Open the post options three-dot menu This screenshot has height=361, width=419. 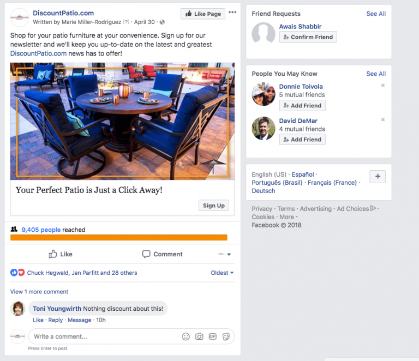(x=232, y=12)
